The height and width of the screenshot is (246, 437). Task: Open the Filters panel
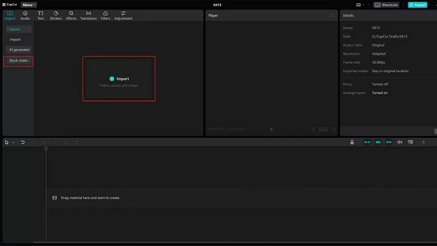(105, 15)
